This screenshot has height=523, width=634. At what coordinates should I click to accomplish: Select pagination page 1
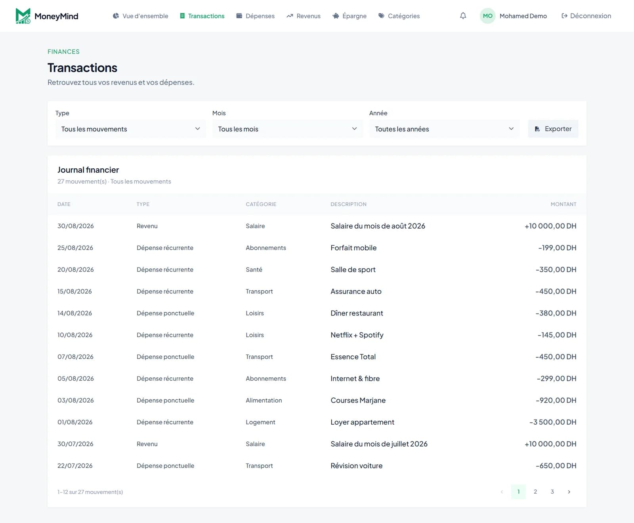click(x=518, y=492)
